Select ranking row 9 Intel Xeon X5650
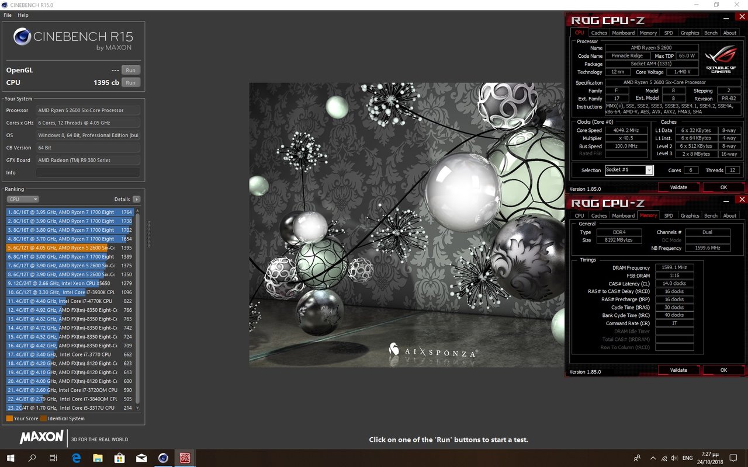This screenshot has width=748, height=467. [70, 284]
